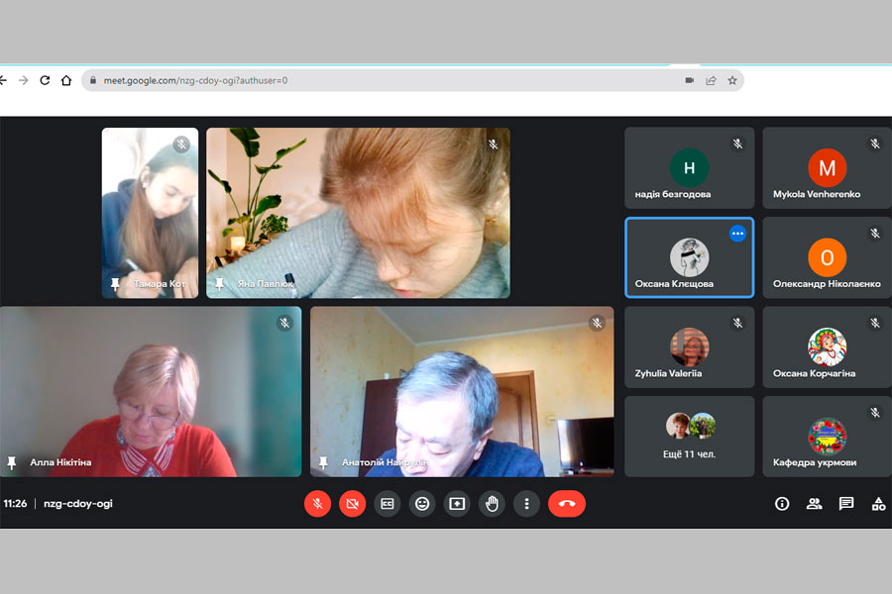
Task: Select Оксана Корчагіна participant tile
Action: pos(828,347)
